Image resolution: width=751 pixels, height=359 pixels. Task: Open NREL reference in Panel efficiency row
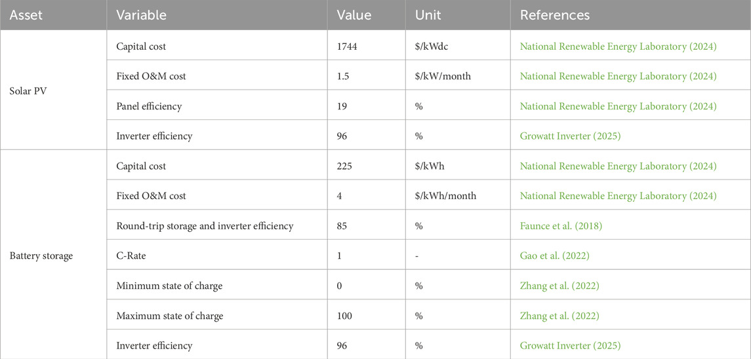coord(618,106)
